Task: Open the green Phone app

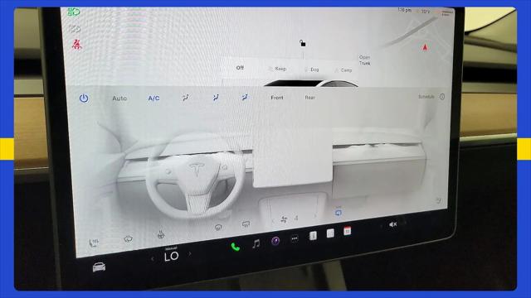Action: point(236,247)
